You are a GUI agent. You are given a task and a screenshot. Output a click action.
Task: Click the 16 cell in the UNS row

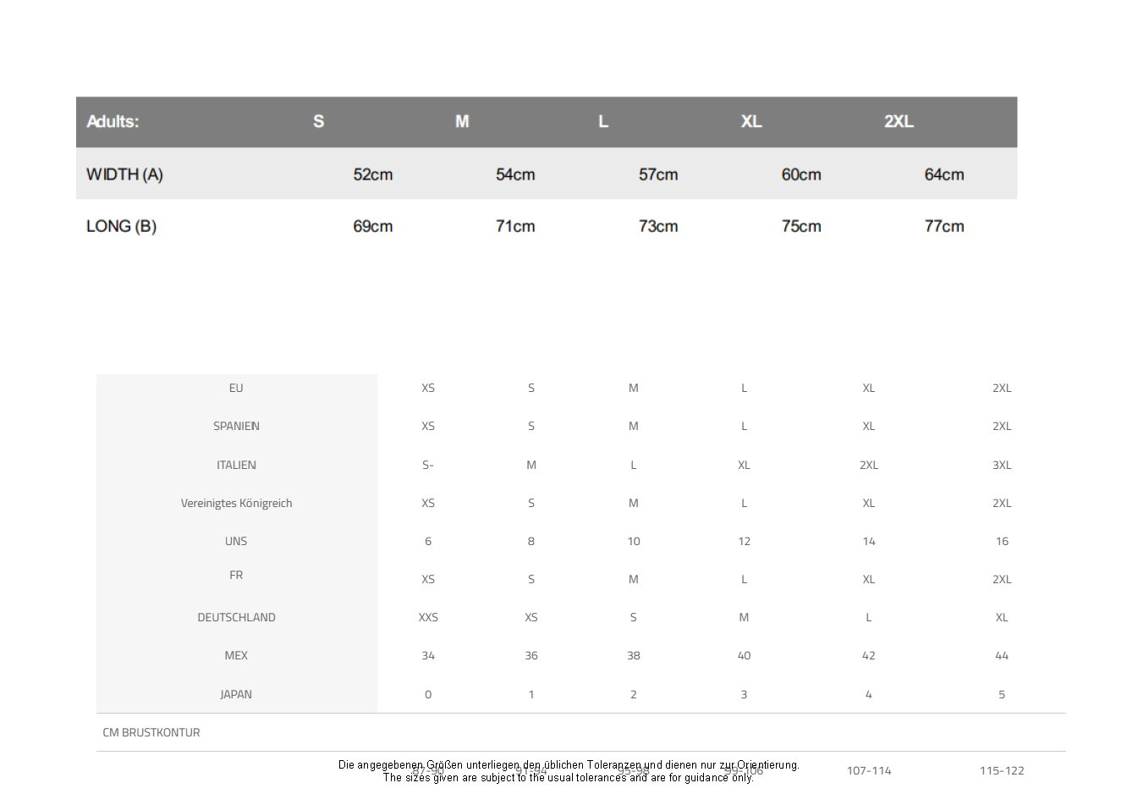point(1002,541)
